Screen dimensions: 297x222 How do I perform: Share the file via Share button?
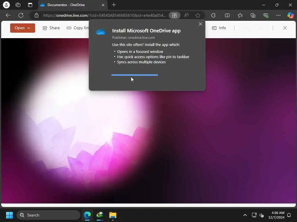(x=51, y=28)
